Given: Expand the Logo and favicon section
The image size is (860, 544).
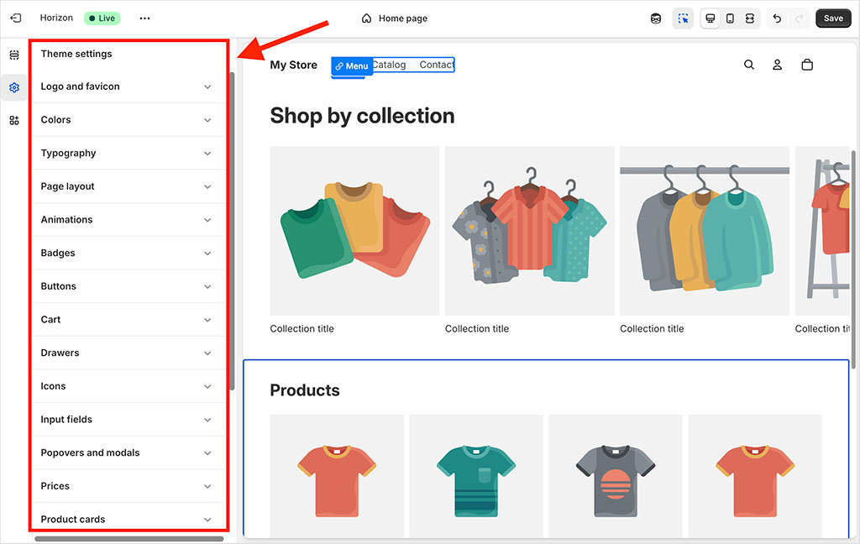Looking at the screenshot, I should (x=128, y=86).
